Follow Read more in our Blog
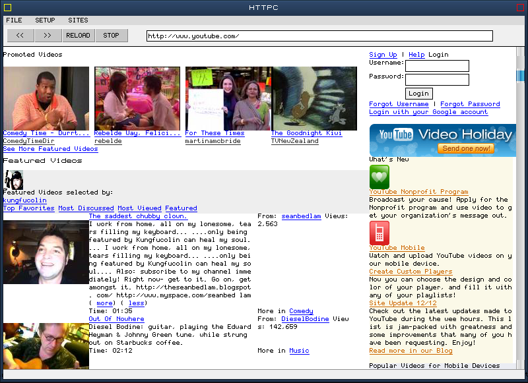This screenshot has height=383, width=528. click(411, 351)
